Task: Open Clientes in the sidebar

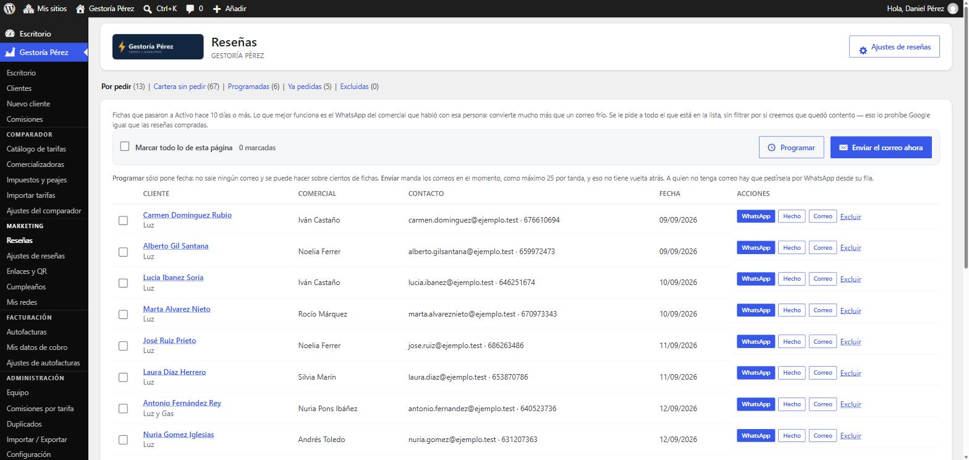Action: click(x=19, y=88)
